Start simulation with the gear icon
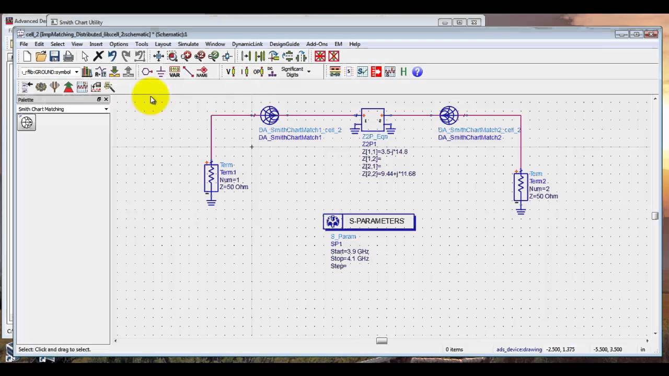Screen dimensions: 669x376 click(x=41, y=87)
